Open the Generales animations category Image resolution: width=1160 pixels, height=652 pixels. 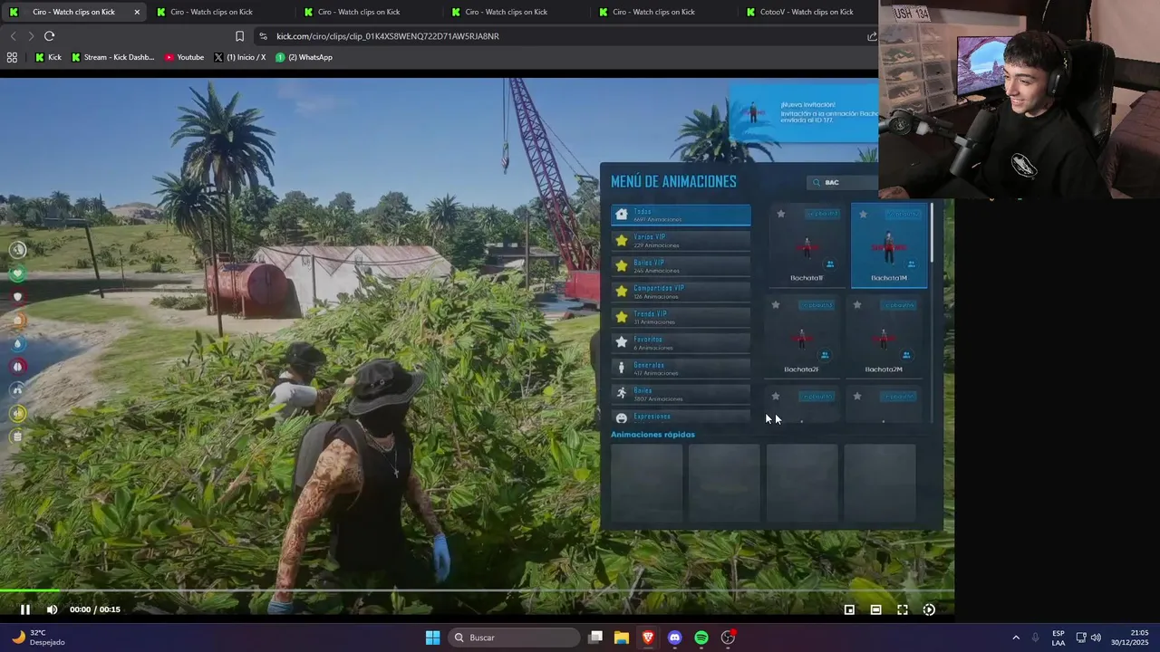pos(681,368)
